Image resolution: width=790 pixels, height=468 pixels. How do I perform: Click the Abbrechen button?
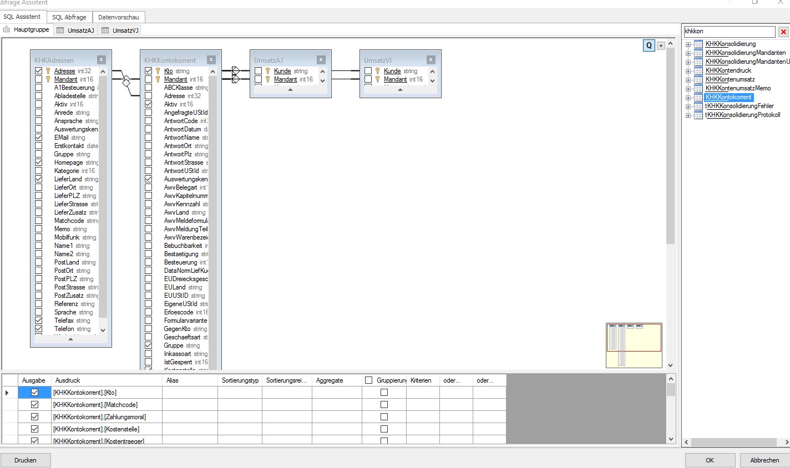(x=764, y=460)
